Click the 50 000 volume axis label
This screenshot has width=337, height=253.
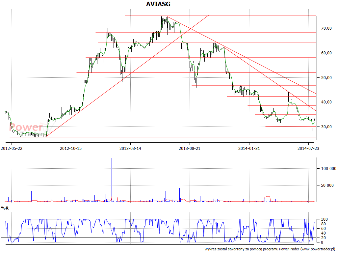tap(328, 185)
